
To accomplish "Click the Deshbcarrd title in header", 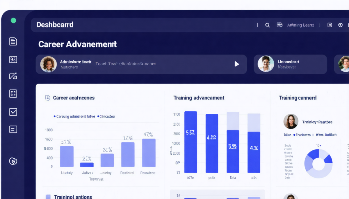I will [x=55, y=25].
